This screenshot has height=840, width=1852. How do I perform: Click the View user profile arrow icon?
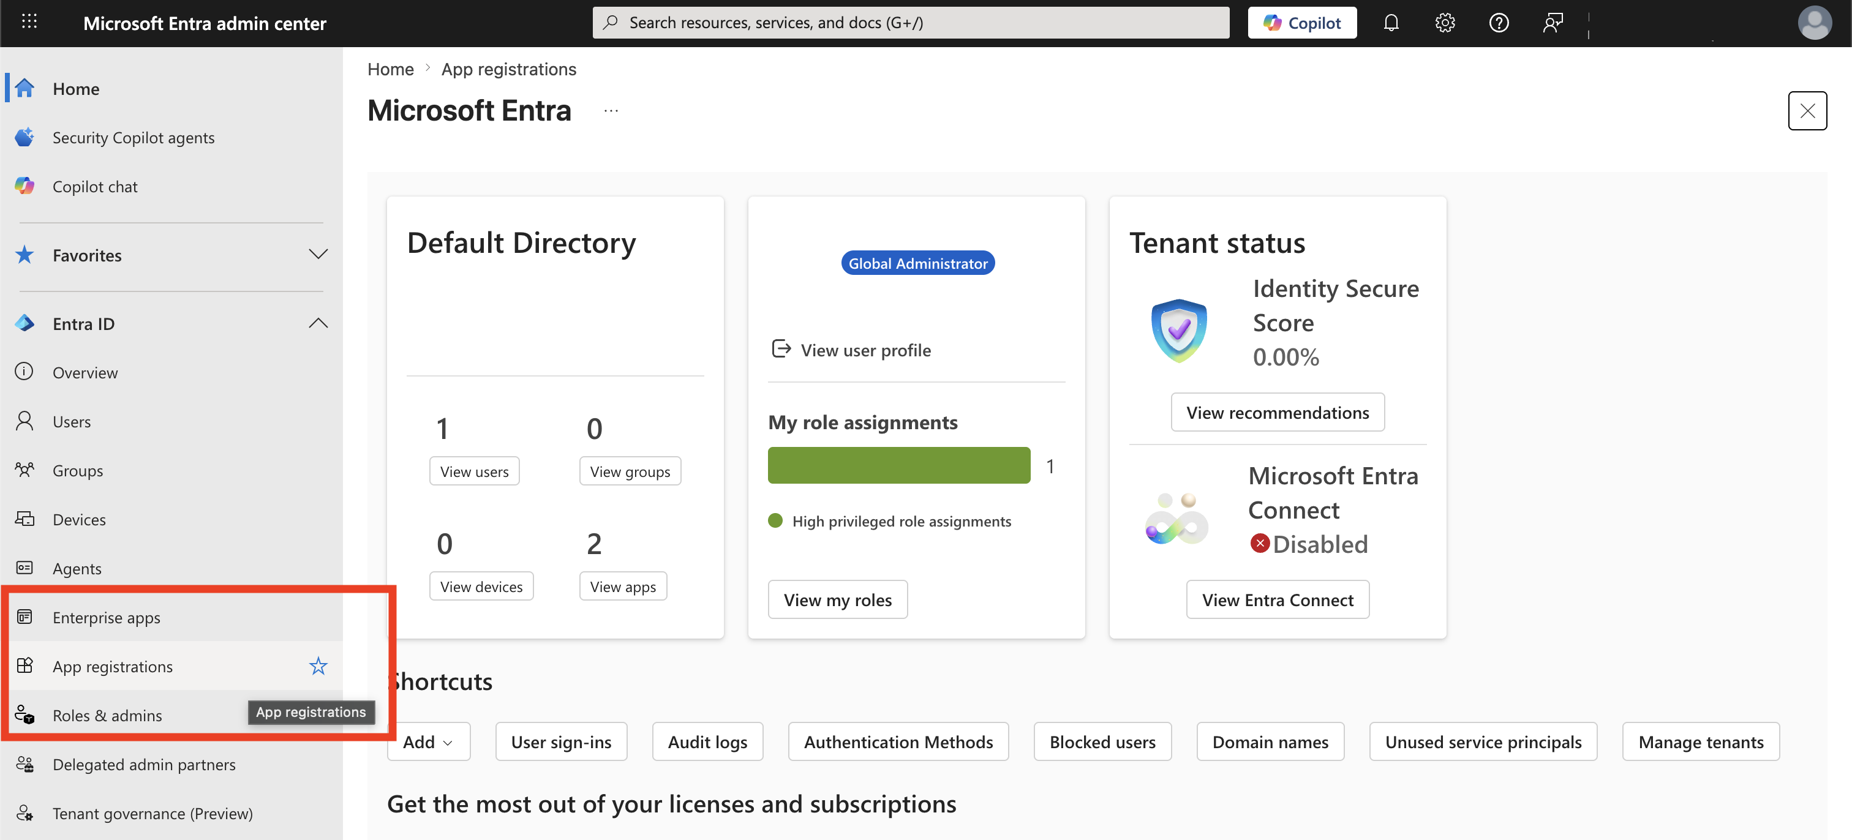coord(781,349)
